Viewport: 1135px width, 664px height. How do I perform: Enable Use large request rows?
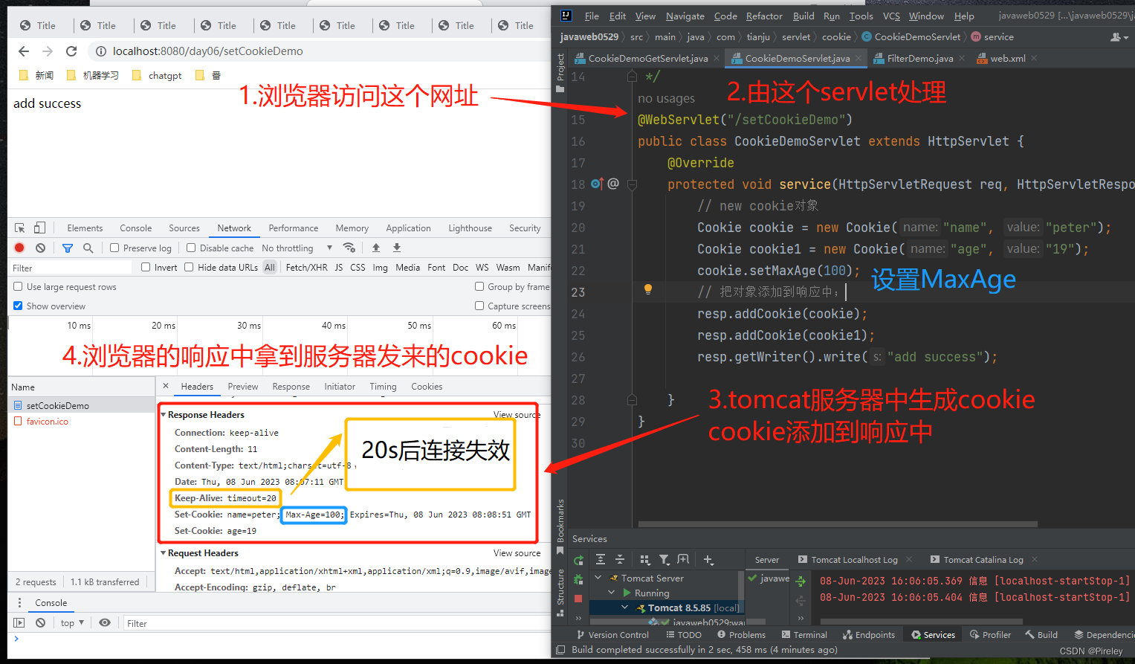pyautogui.click(x=18, y=286)
